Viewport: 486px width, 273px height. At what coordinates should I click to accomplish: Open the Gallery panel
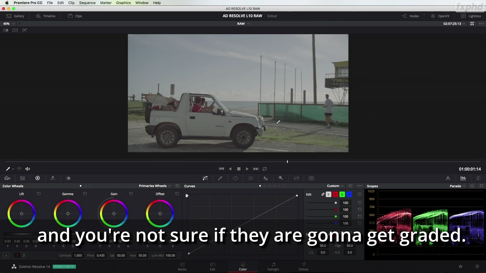pyautogui.click(x=15, y=16)
